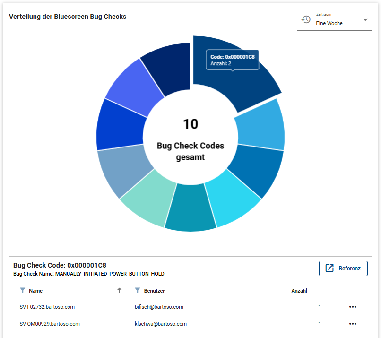381x338 pixels.
Task: Select the light sky blue donut segment
Action: point(261,126)
